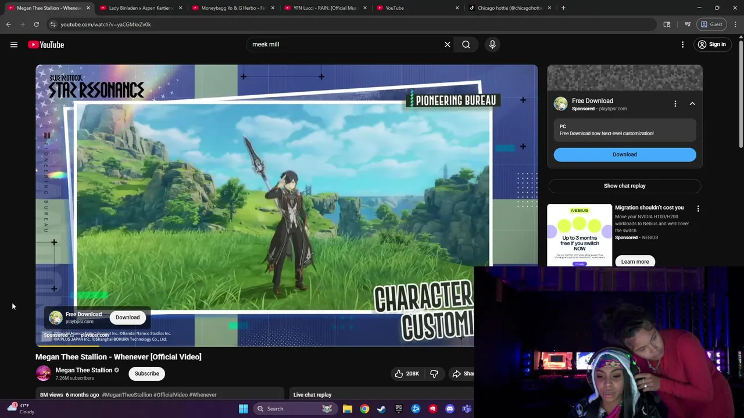Click the video title Megan Thee Stallion - Whenever
This screenshot has height=418, width=744.
(x=118, y=357)
